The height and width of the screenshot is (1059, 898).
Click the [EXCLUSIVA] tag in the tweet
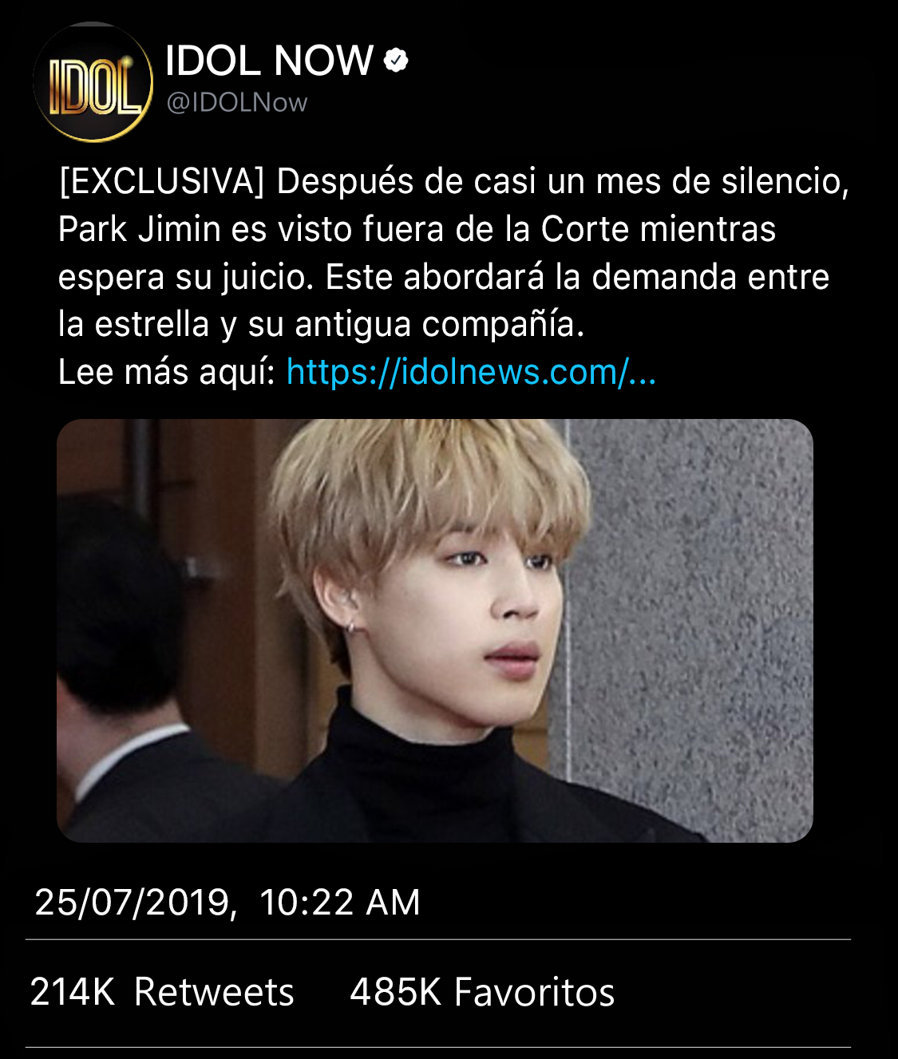[161, 182]
